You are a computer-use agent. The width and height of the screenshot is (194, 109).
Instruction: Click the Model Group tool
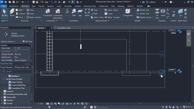click(145, 17)
